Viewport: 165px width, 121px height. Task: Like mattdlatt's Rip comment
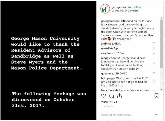[x=154, y=48]
